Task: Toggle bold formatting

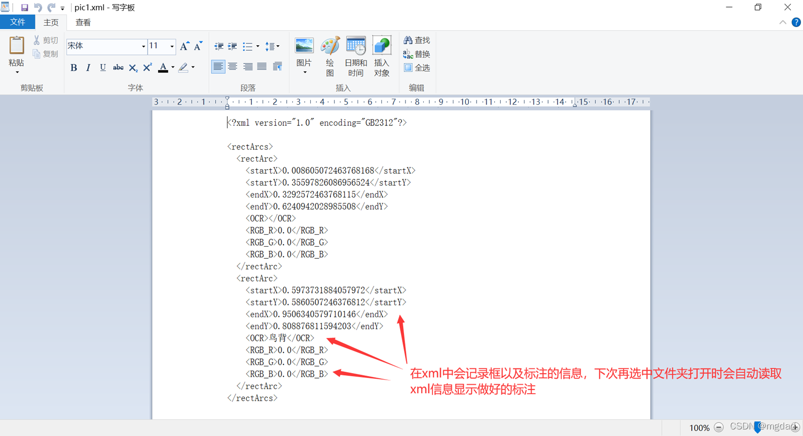Action: 74,67
